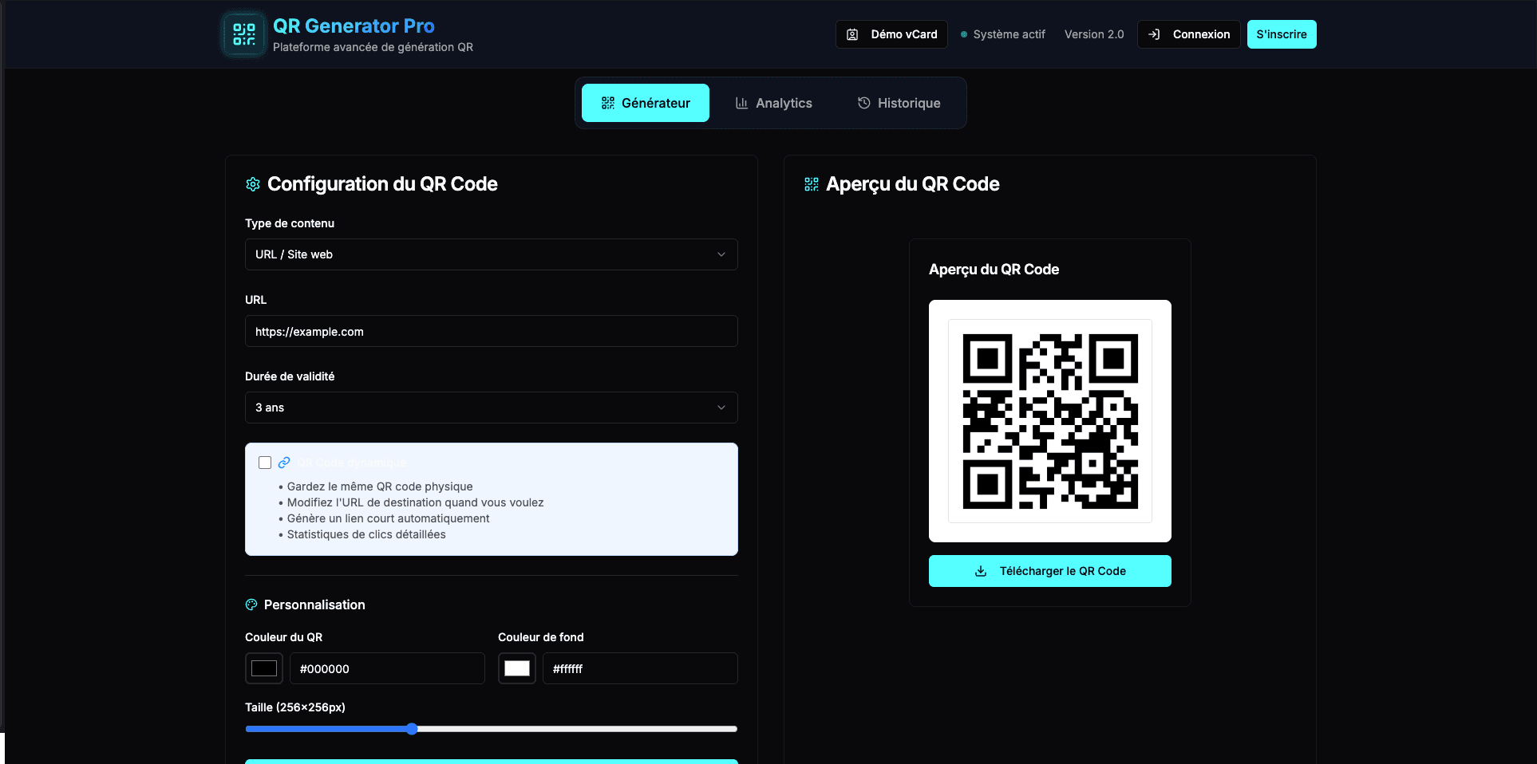Focus the URL input field

click(491, 331)
